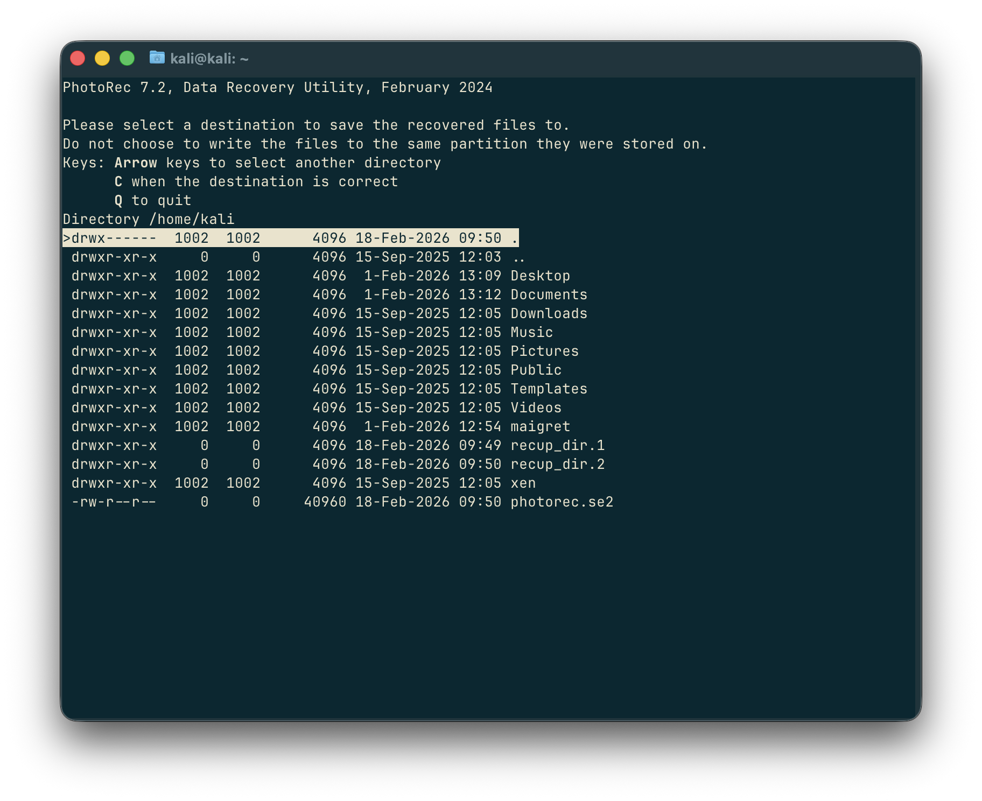982x801 pixels.
Task: Select the Videos directory row
Action: point(535,408)
